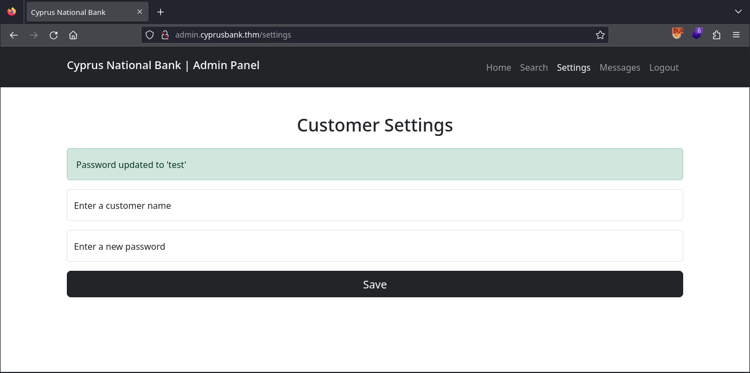Image resolution: width=750 pixels, height=373 pixels.
Task: Expand the list all tabs dropdown
Action: click(738, 12)
